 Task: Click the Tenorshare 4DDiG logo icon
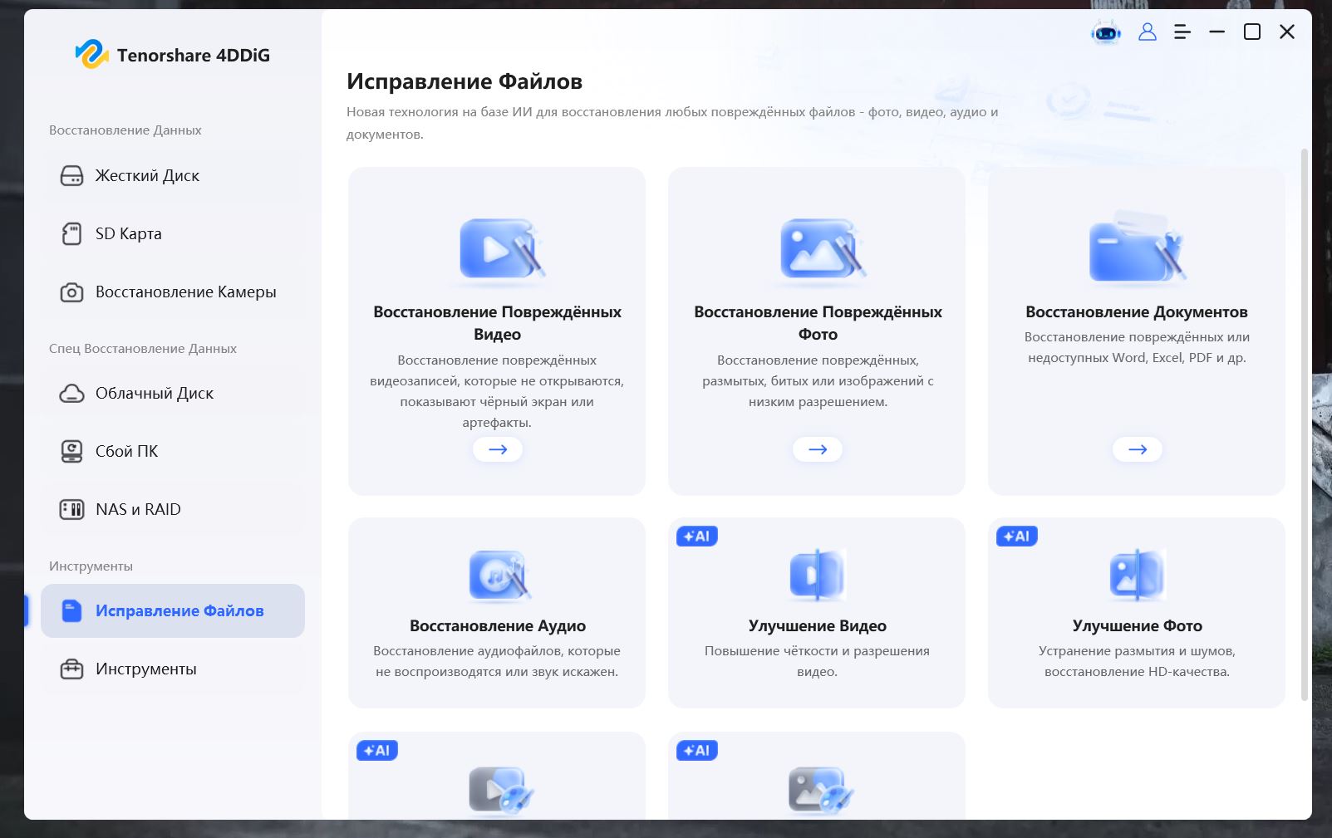(91, 55)
